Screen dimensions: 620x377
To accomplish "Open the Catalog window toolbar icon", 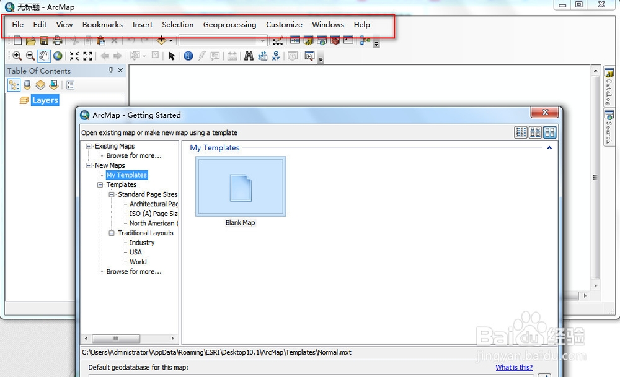I will (308, 40).
